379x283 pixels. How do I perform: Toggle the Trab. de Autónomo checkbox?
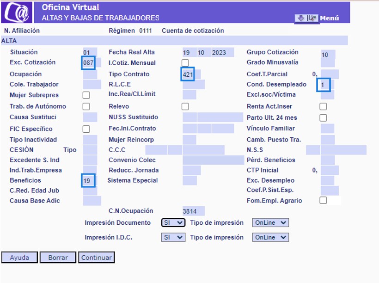pyautogui.click(x=86, y=106)
